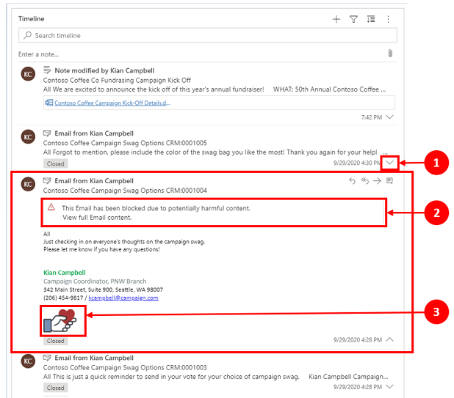Screen dimensions: 454x398
Task: Click the Enter a note field
Action: pos(201,54)
